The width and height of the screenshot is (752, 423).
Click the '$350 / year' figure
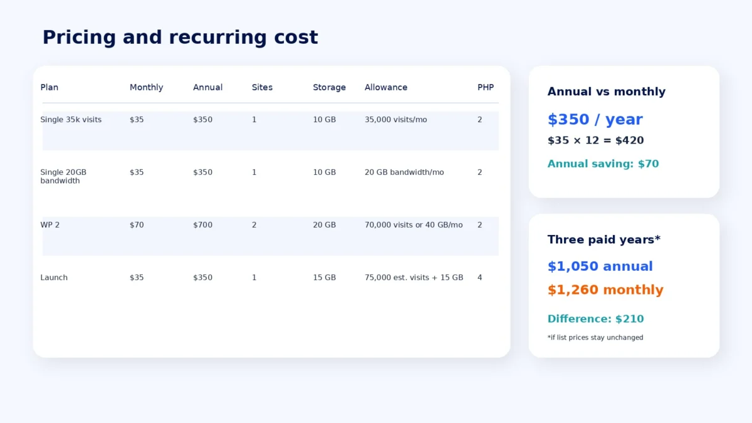pos(595,120)
